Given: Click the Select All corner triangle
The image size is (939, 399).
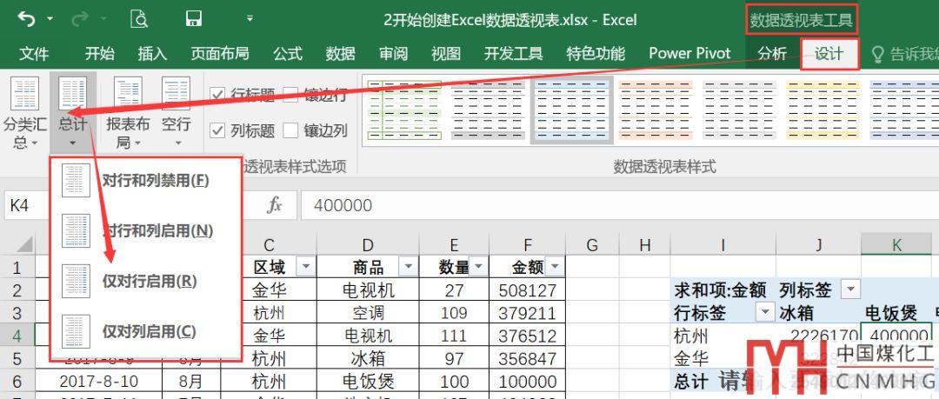Looking at the screenshot, I should pos(24,243).
